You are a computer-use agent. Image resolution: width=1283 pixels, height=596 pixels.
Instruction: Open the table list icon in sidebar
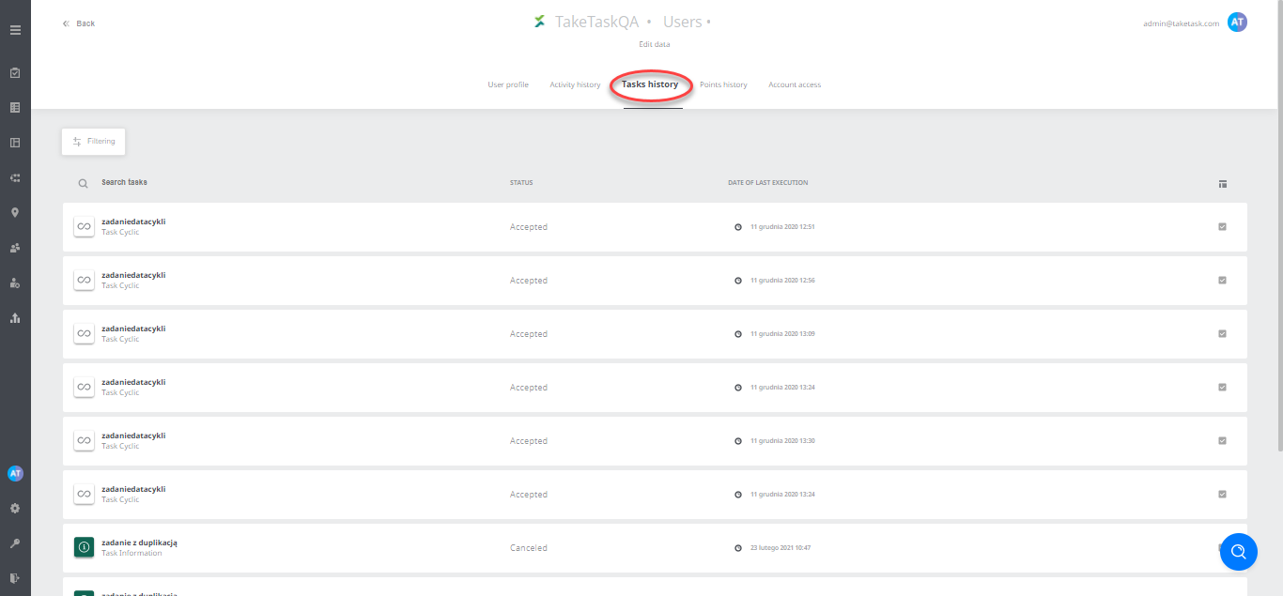tap(15, 108)
